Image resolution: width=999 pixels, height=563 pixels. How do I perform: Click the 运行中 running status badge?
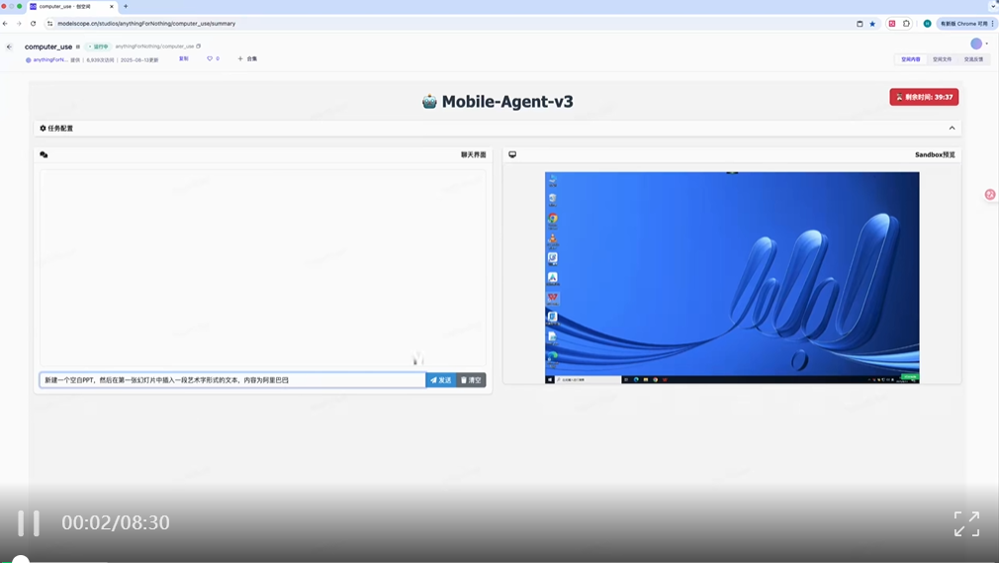point(99,47)
